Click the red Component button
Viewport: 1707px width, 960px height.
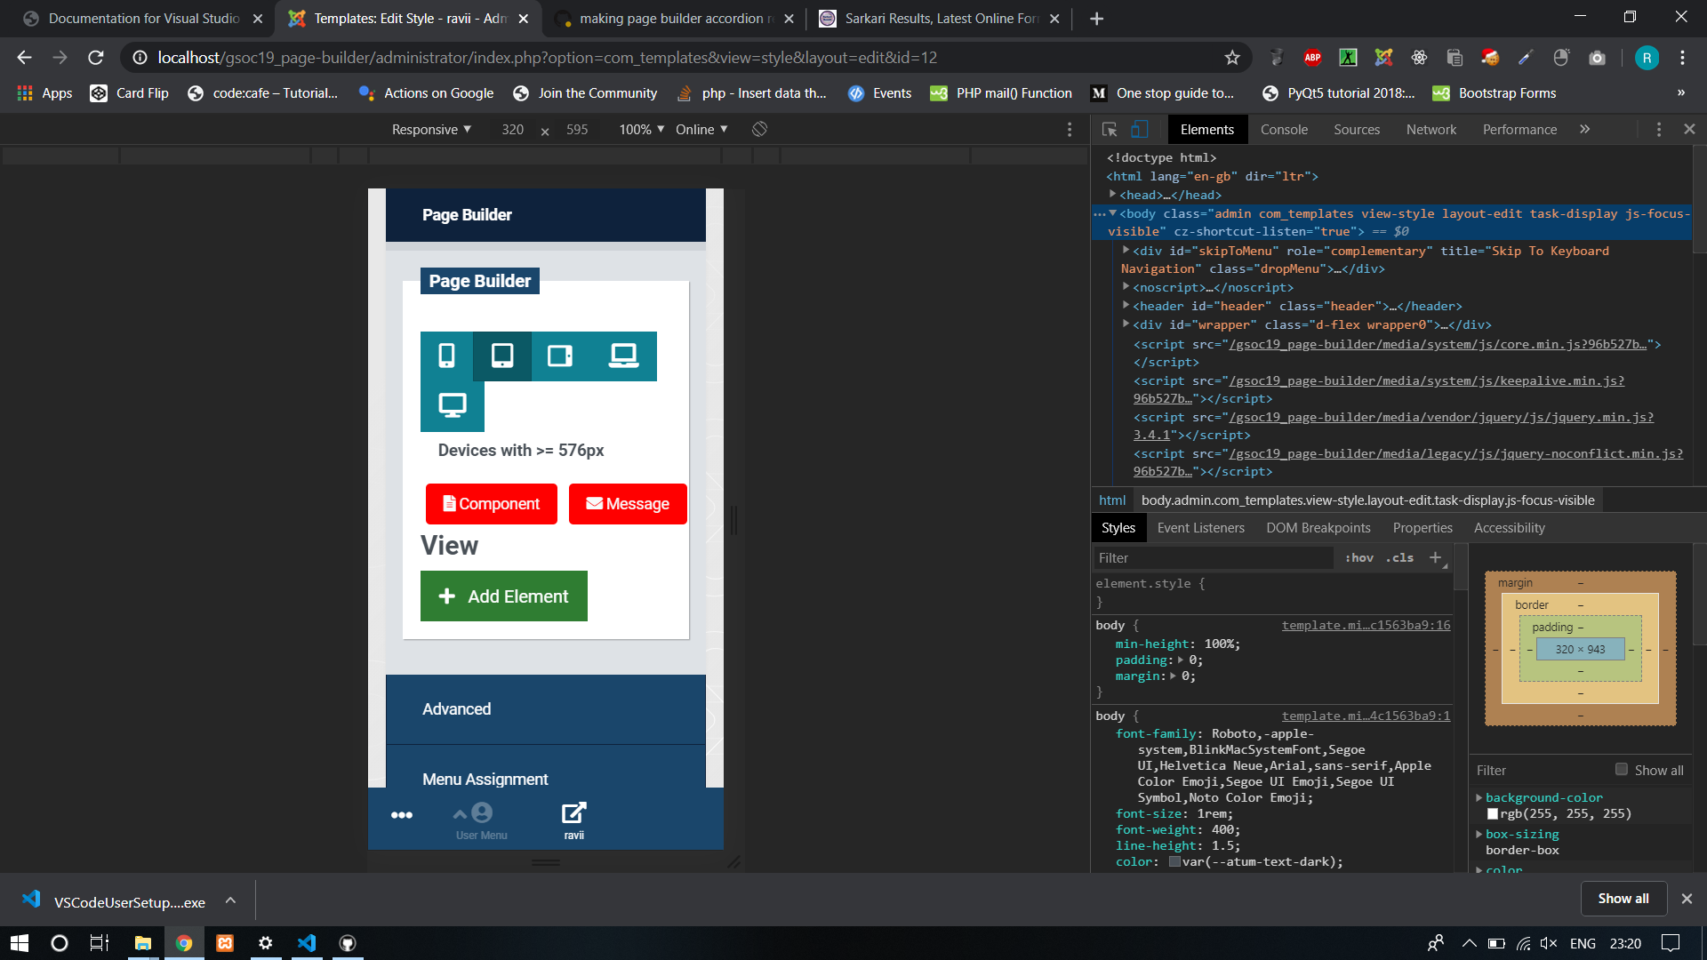tap(491, 504)
